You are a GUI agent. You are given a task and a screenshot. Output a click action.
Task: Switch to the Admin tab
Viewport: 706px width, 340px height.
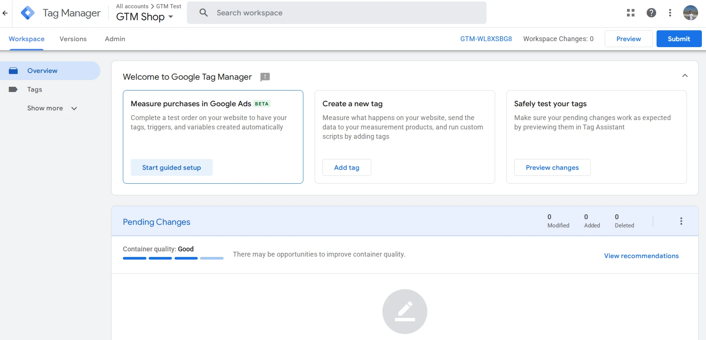point(115,39)
